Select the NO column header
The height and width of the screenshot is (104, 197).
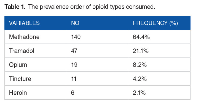75,23
